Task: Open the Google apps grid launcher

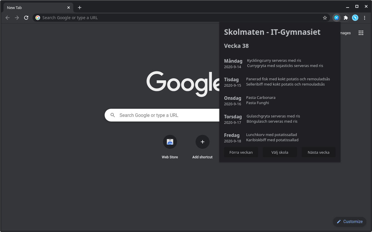Action: [x=361, y=33]
